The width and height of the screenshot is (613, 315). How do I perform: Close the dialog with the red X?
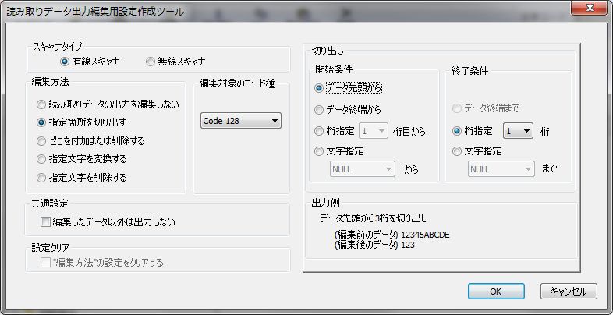pos(587,9)
